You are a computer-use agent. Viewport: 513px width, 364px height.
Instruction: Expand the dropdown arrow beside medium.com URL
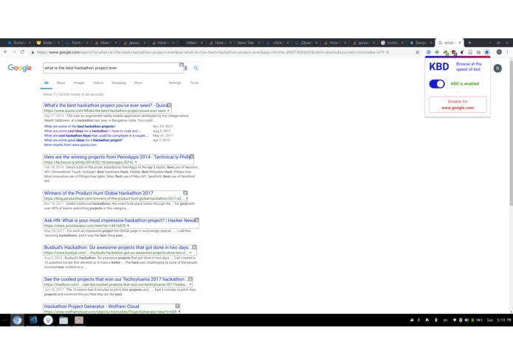pos(190,284)
